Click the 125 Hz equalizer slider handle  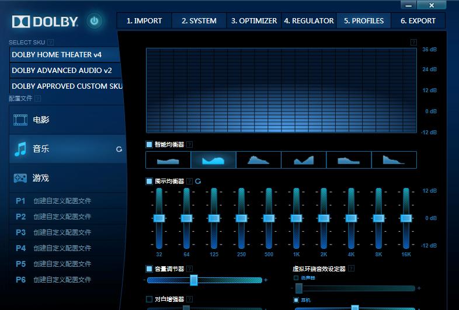[214, 218]
